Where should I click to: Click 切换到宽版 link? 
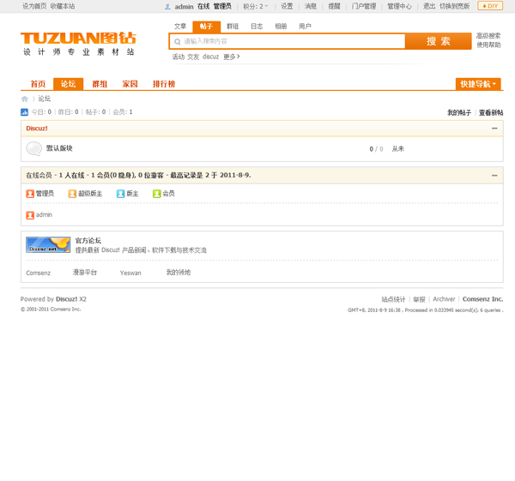tap(455, 6)
